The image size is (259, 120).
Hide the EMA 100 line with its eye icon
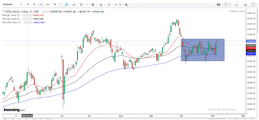[x=25, y=22]
